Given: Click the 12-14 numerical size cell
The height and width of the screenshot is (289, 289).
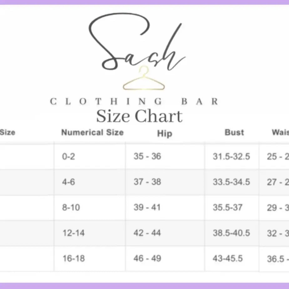Looking at the screenshot, I should point(73,233).
